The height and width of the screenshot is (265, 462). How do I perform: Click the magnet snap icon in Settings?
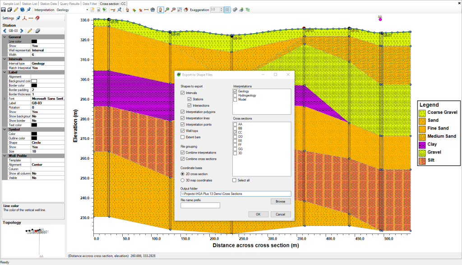point(37,18)
